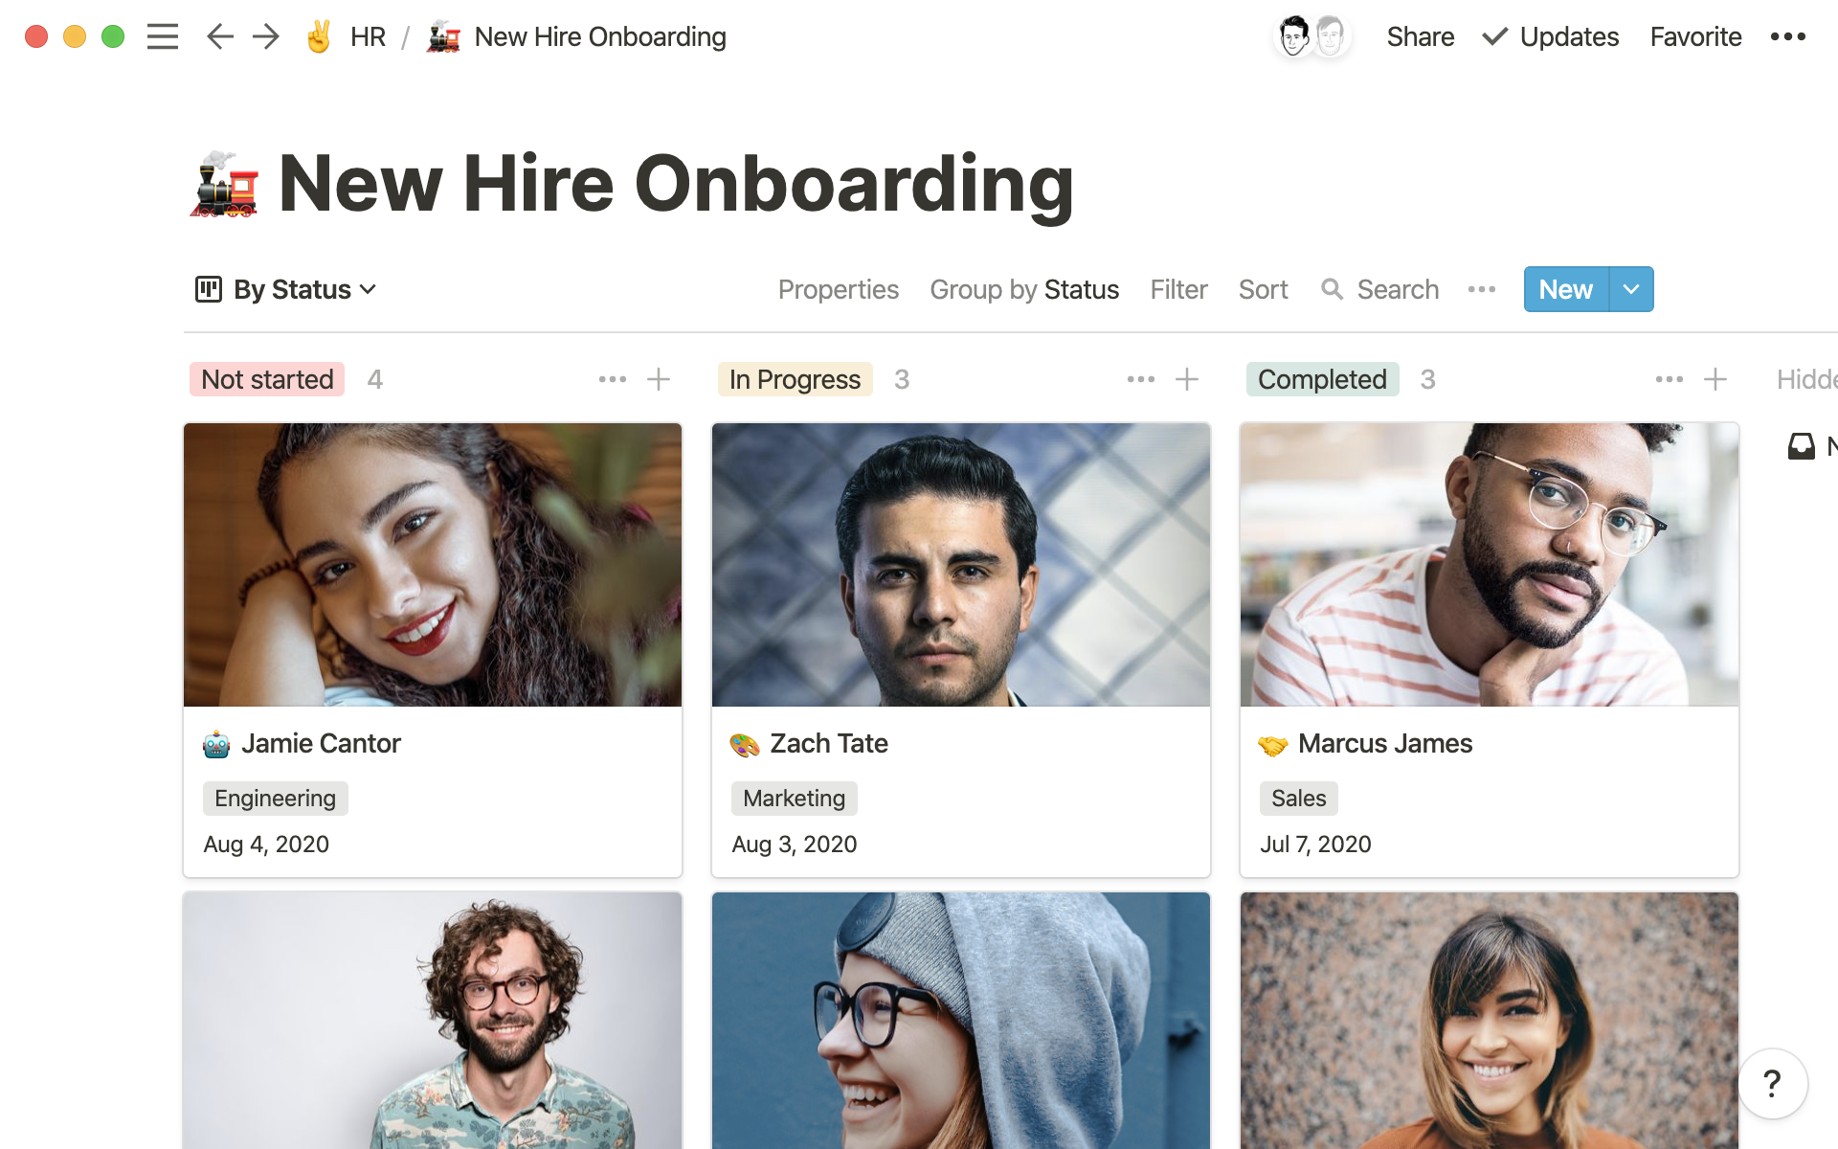Toggle Not started column options menu
The width and height of the screenshot is (1838, 1149).
coord(612,380)
